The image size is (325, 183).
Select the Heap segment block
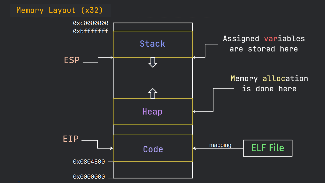click(x=153, y=111)
